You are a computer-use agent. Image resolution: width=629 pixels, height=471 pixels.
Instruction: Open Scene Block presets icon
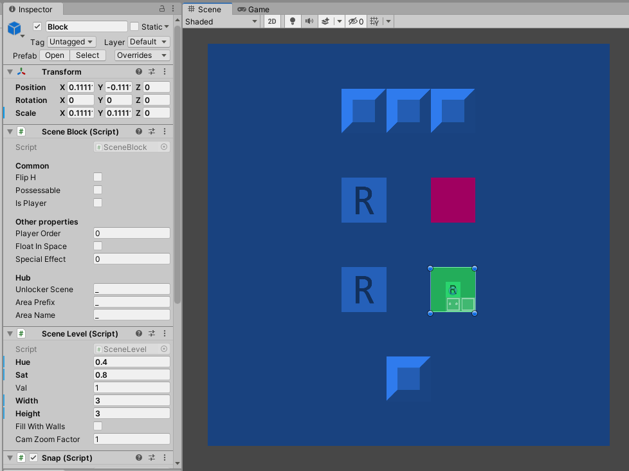[x=152, y=131]
